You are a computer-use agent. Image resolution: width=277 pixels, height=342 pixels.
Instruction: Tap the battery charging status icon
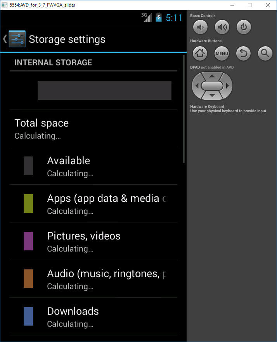click(x=159, y=17)
